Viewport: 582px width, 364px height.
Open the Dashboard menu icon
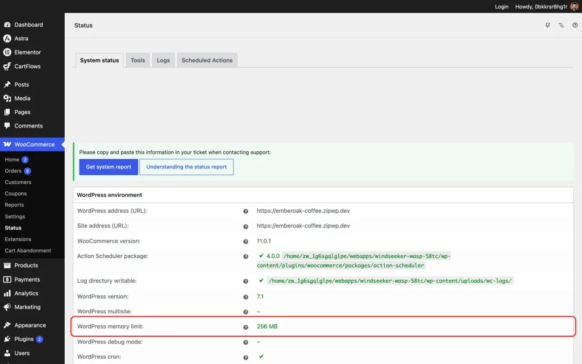click(7, 24)
